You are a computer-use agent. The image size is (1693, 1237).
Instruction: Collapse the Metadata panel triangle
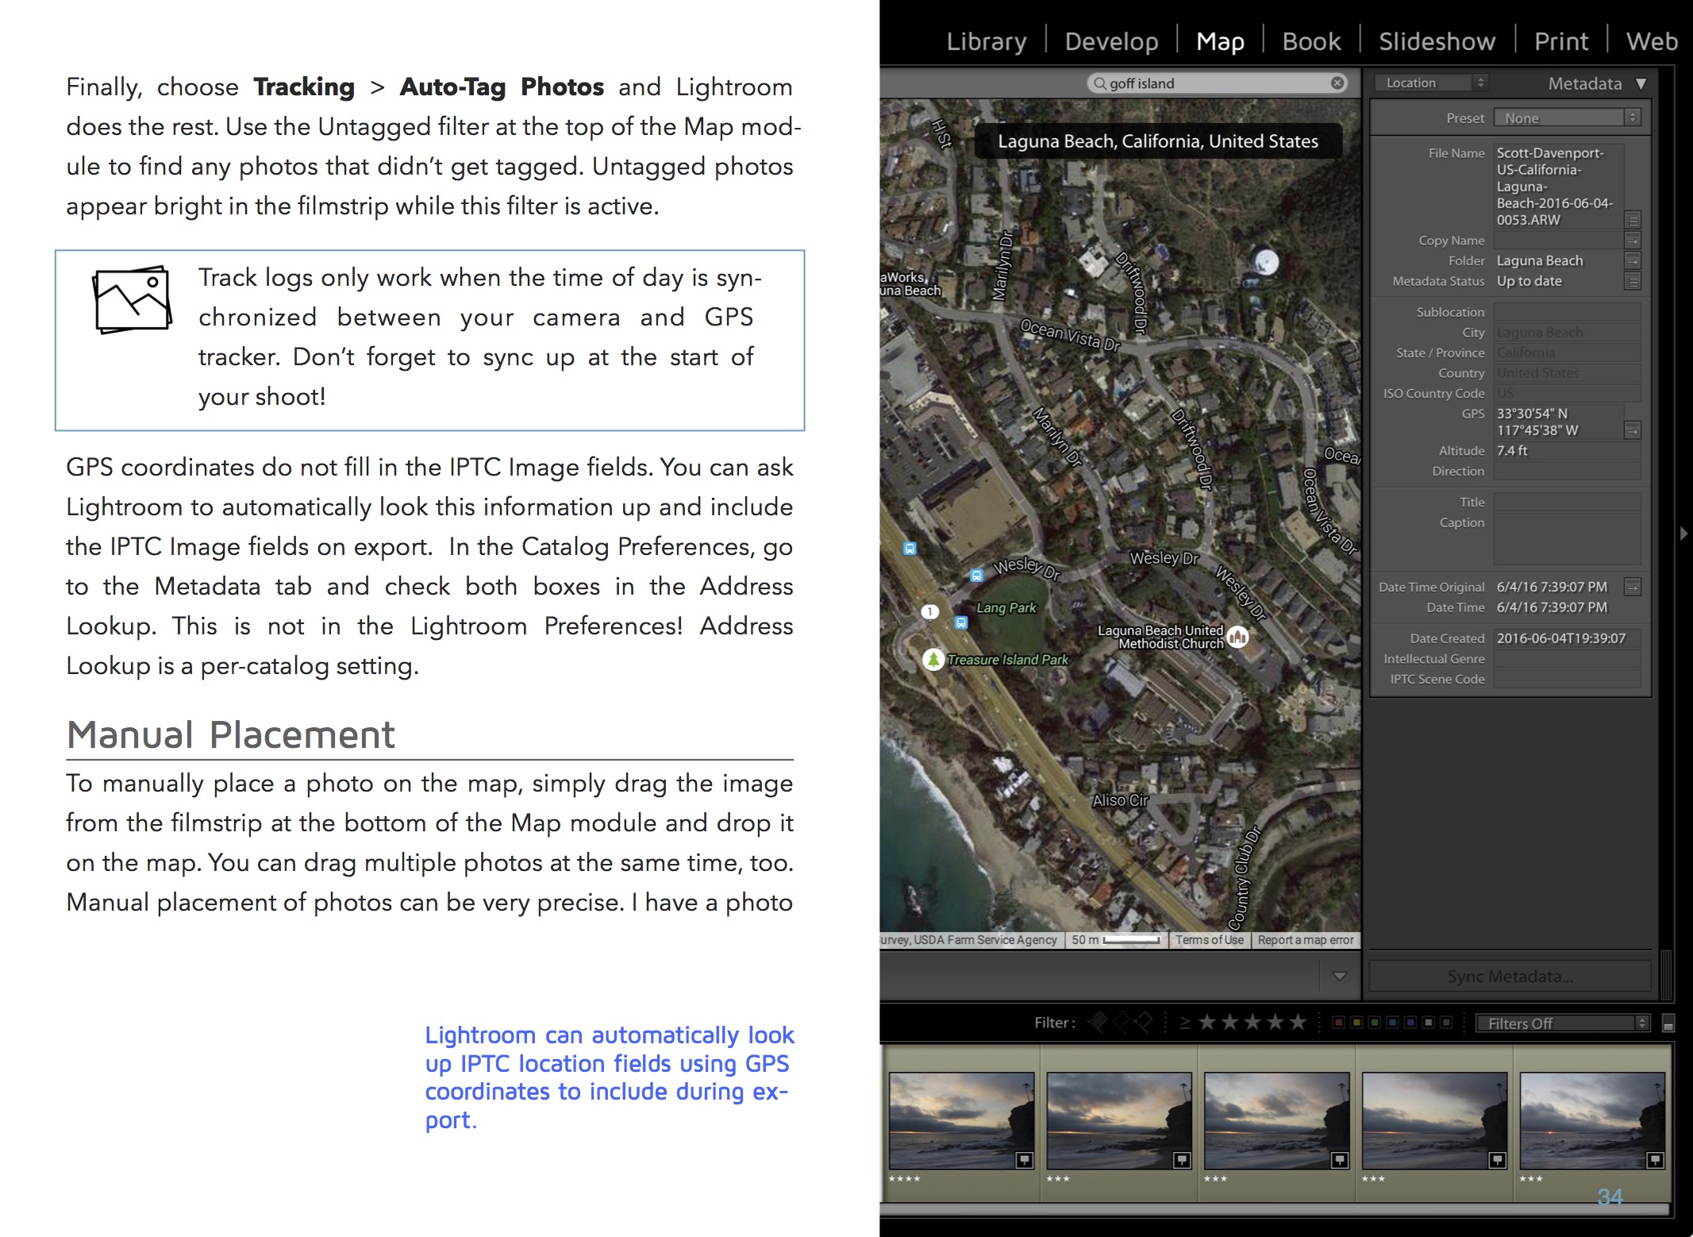(x=1641, y=83)
